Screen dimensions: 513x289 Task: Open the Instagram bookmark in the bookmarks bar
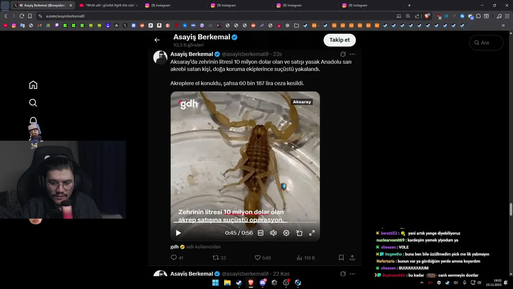[x=14, y=25]
